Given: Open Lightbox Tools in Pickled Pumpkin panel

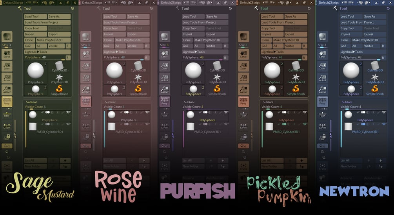Looking at the screenshot, I should 284,52.
